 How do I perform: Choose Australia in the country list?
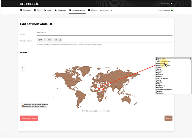coord(173,82)
